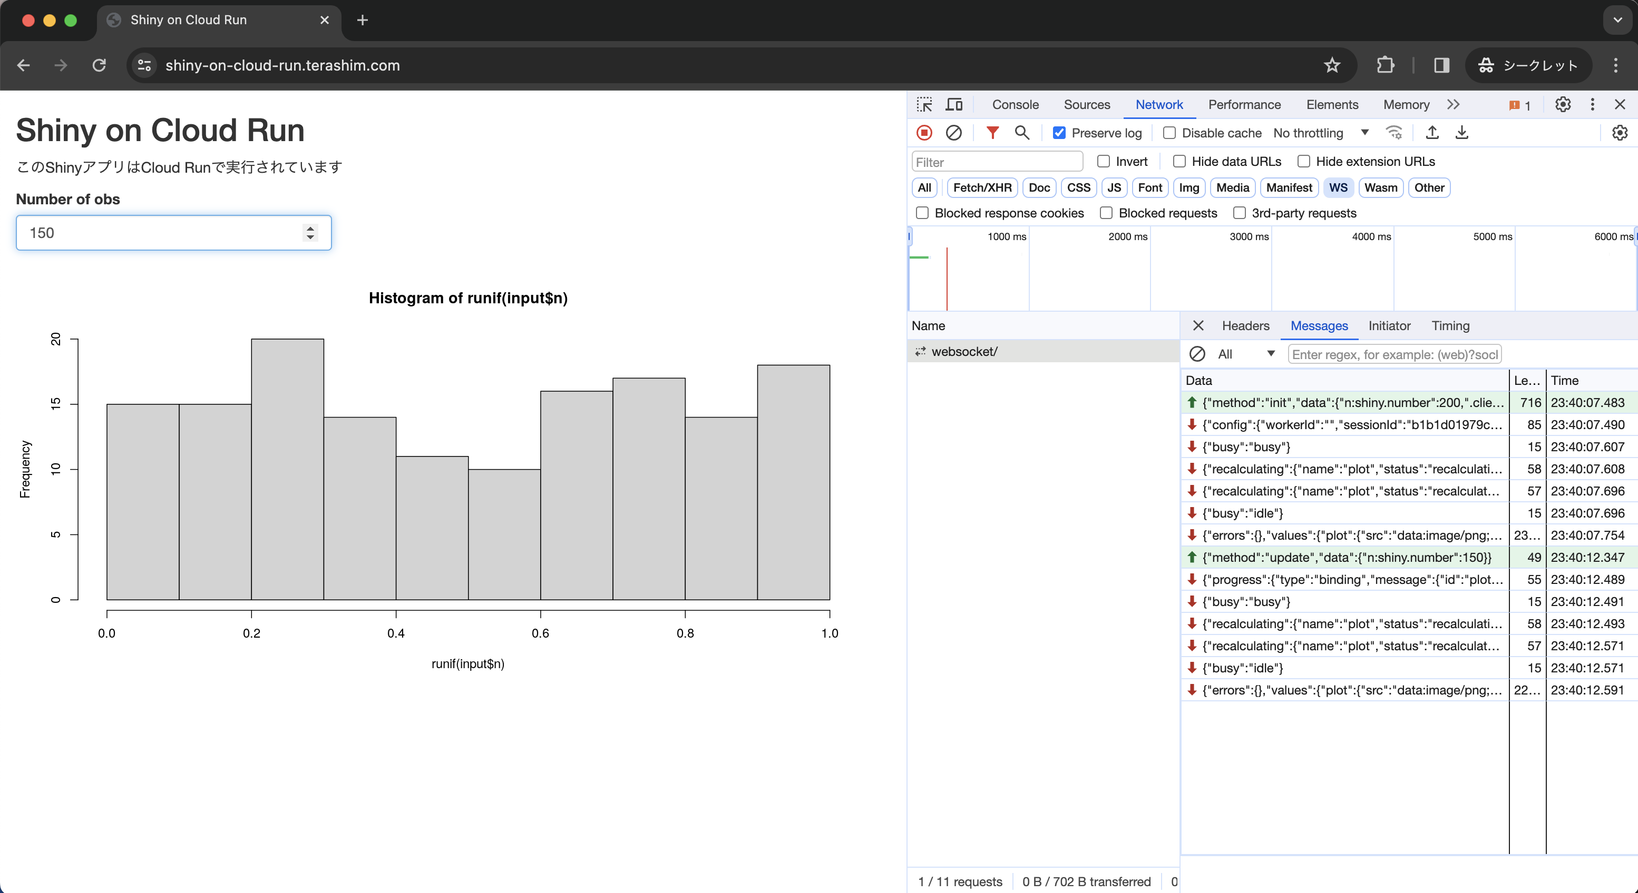
Task: Click the clear network log icon
Action: tap(953, 133)
